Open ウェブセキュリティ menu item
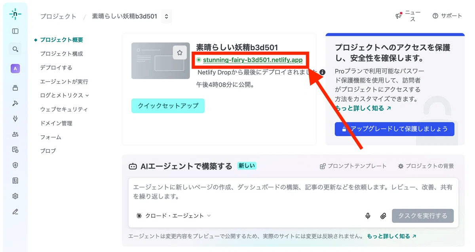Screen dimensions: 475x252 tap(64, 109)
